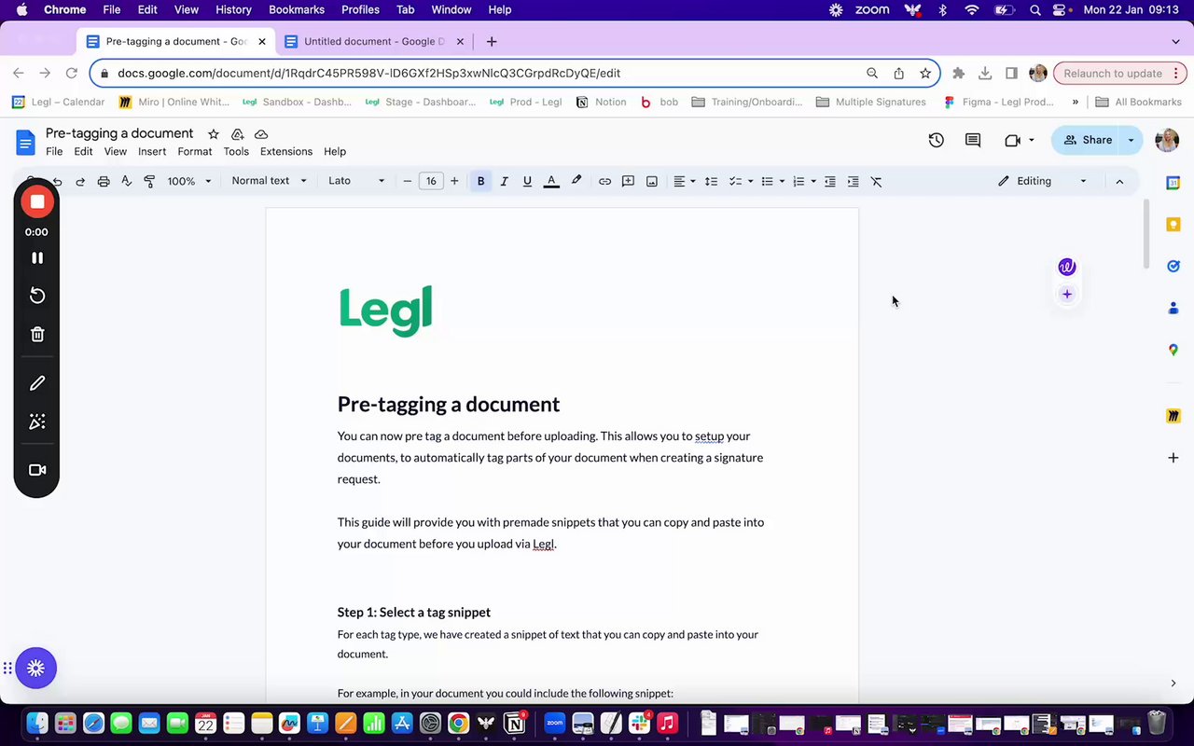Open the File menu in Docs
This screenshot has width=1194, height=746.
coord(54,152)
